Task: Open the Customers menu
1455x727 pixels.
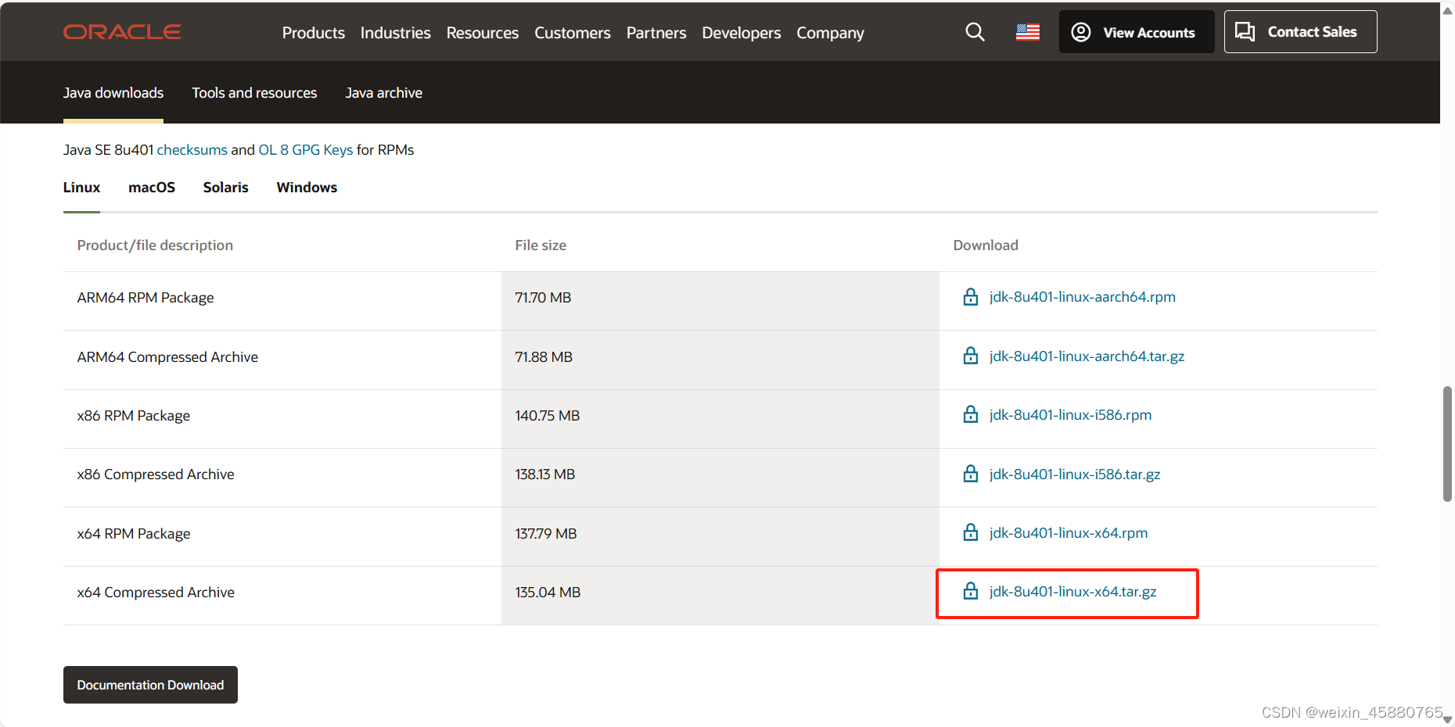Action: (573, 33)
